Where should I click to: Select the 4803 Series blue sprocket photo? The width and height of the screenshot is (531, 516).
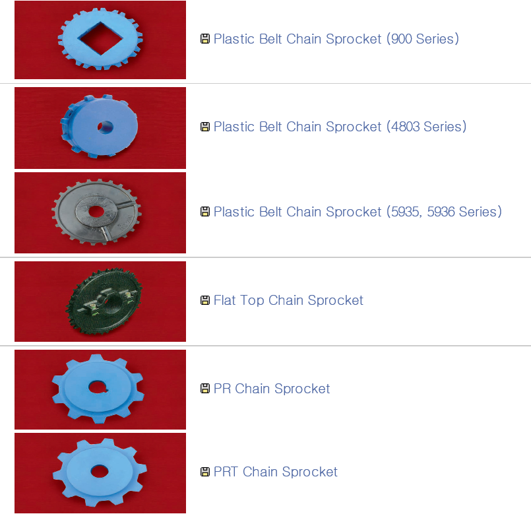(x=100, y=128)
